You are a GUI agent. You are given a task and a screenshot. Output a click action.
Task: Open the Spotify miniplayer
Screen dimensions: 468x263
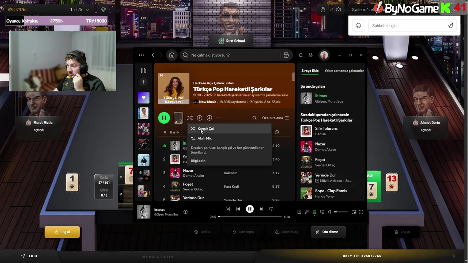tap(354, 212)
